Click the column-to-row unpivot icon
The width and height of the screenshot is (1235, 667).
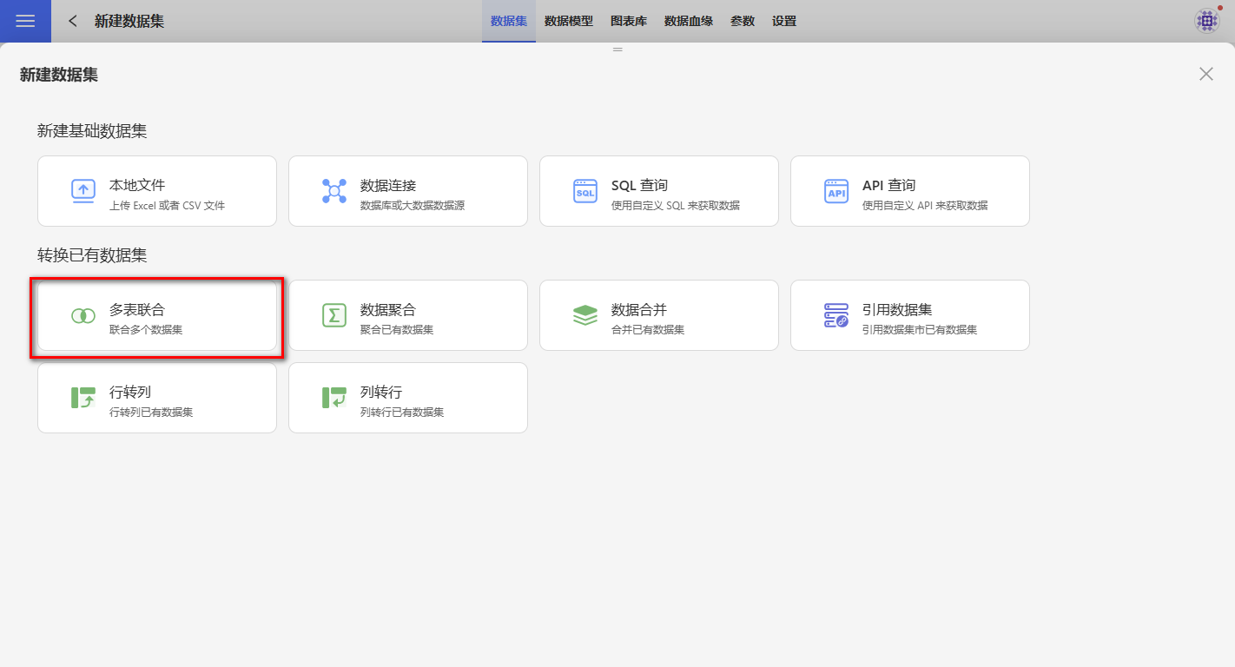(334, 398)
